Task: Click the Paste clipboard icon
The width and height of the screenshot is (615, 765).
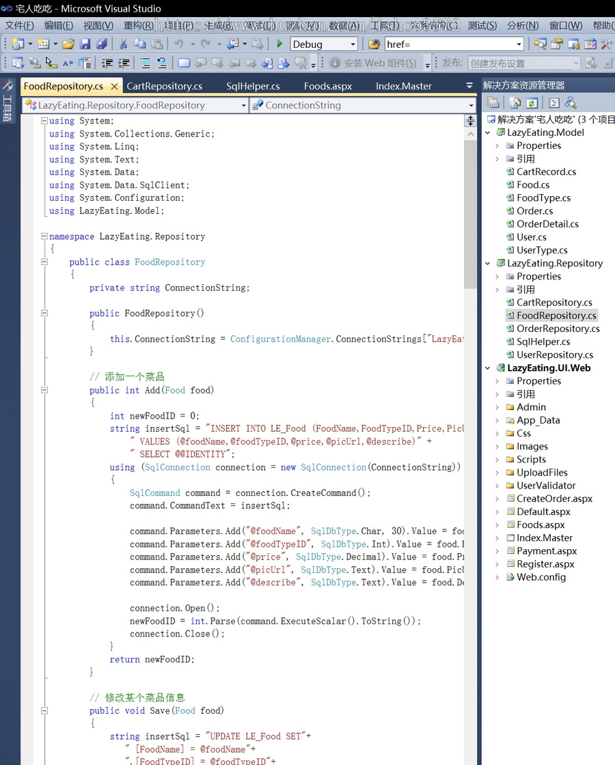Action: coord(156,44)
